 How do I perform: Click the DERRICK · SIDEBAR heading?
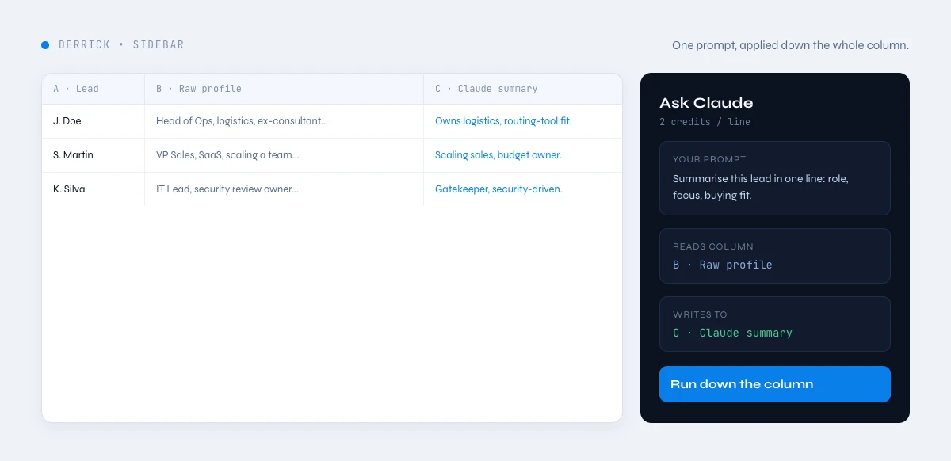coord(121,45)
